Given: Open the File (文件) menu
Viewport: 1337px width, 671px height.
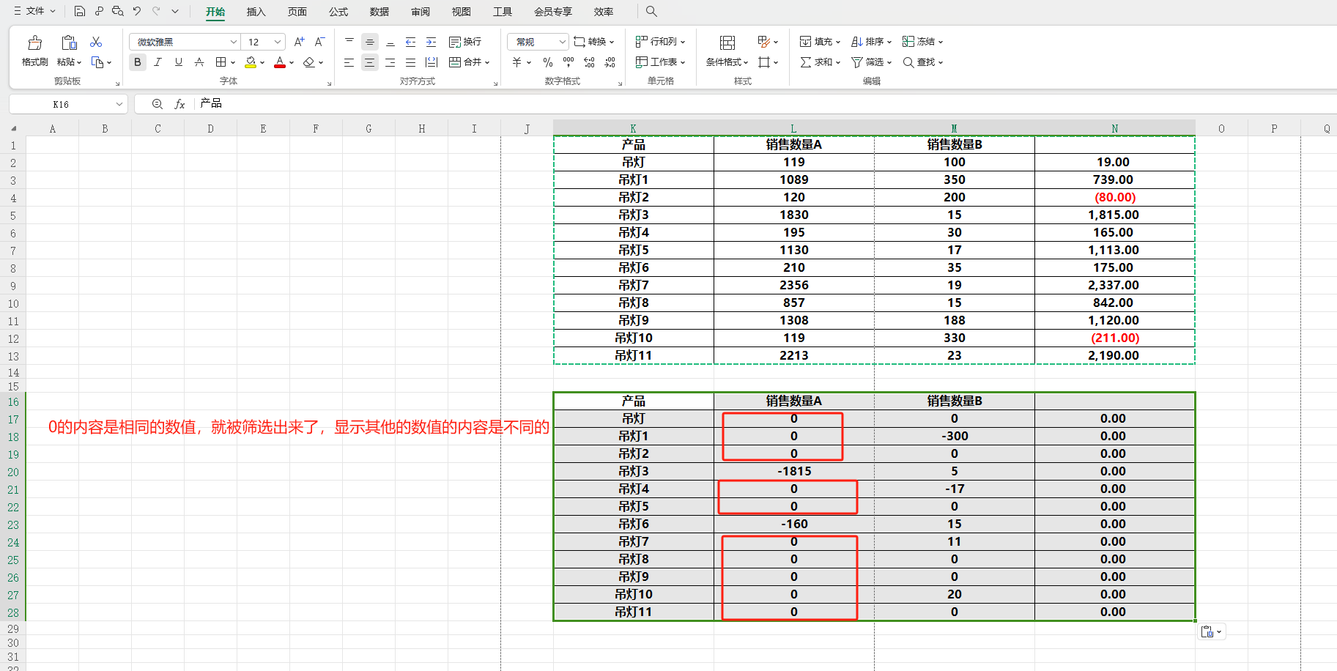Looking at the screenshot, I should [x=34, y=11].
